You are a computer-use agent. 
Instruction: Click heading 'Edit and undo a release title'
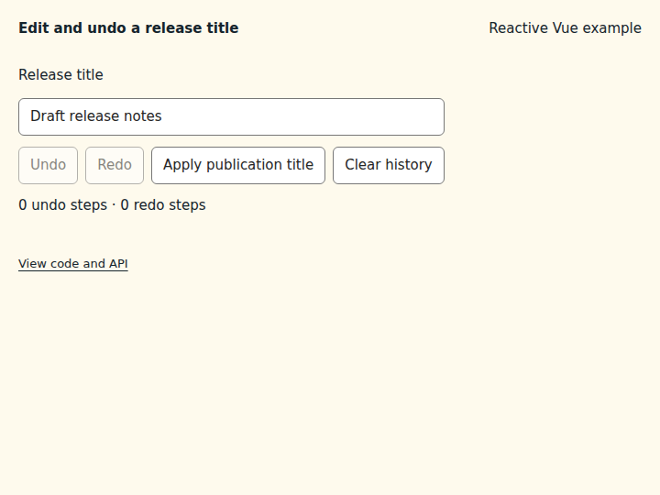click(129, 27)
